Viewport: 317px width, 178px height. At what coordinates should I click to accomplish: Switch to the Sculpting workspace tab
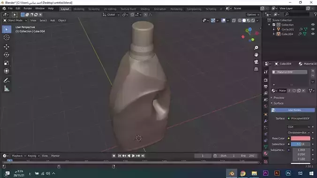click(x=94, y=9)
